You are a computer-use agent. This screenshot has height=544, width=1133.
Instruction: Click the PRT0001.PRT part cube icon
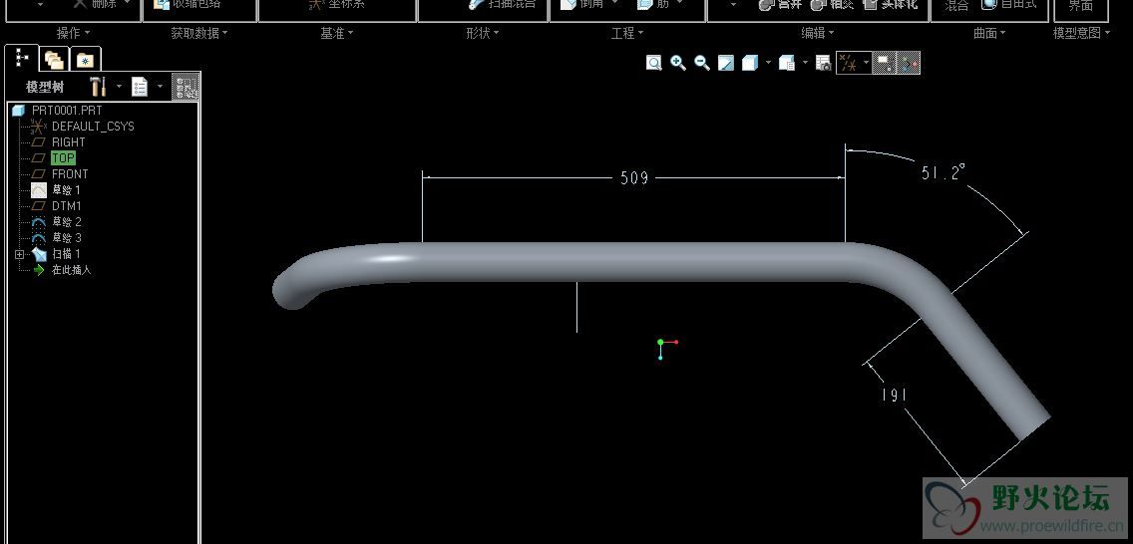point(18,111)
